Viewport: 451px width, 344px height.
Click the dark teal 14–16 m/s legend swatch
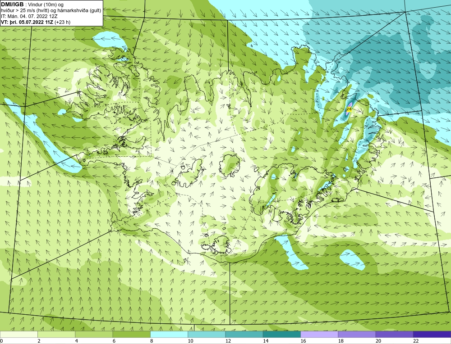[x=281, y=335]
